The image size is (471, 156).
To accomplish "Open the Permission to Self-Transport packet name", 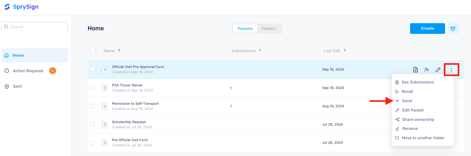I will [135, 103].
